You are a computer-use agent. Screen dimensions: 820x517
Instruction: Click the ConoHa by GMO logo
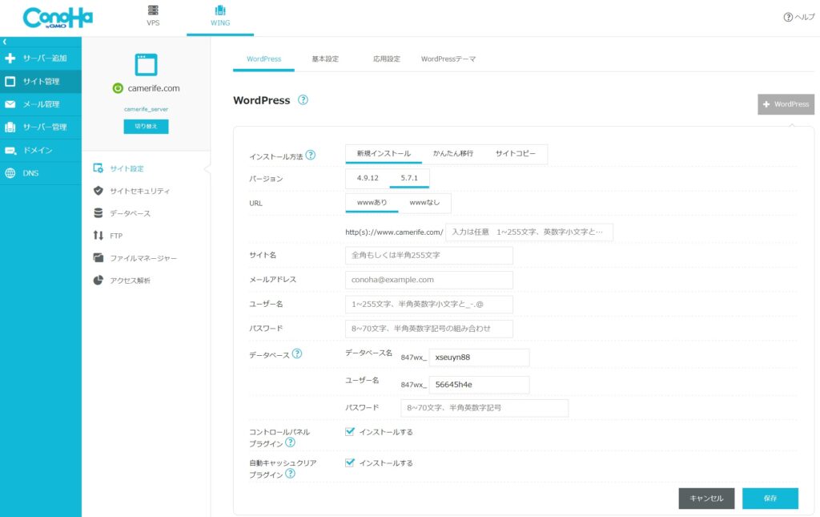[x=58, y=18]
